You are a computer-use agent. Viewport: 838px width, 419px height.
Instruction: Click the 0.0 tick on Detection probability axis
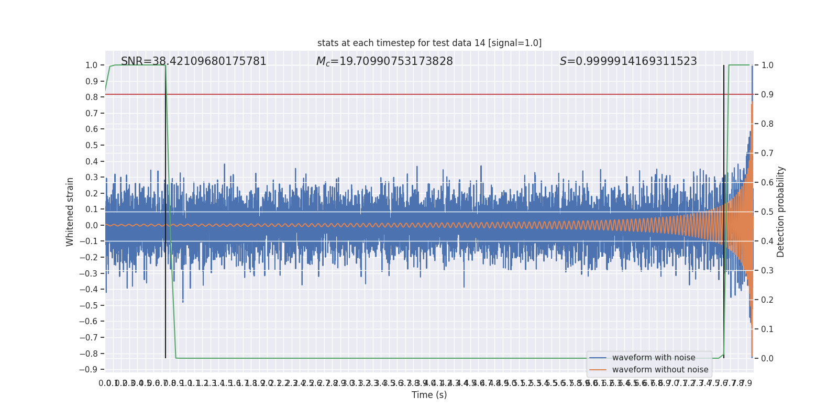767,358
